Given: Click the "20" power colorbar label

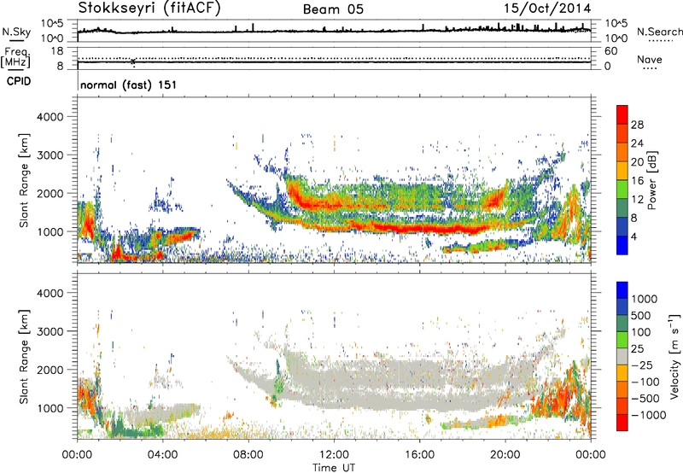Looking at the screenshot, I should [637, 162].
